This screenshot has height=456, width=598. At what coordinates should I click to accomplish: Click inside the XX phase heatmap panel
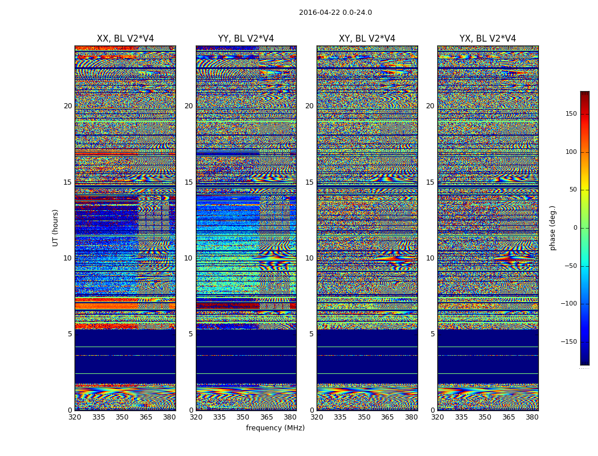125,228
